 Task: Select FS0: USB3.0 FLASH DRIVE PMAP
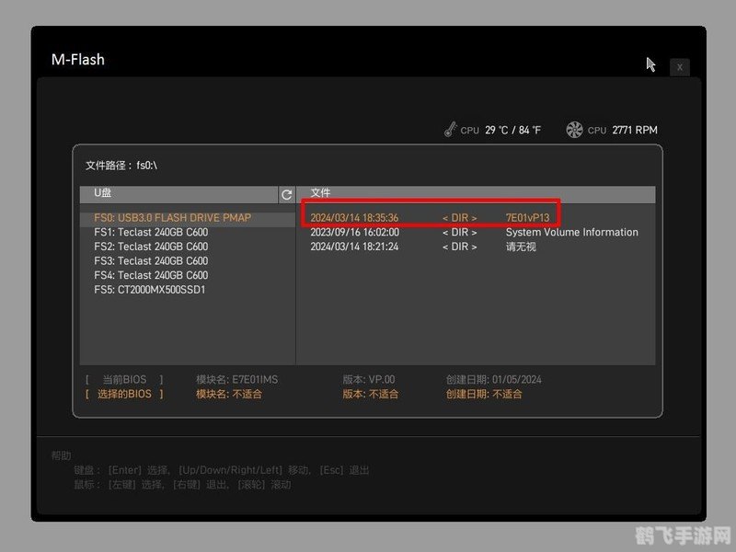[x=172, y=218]
